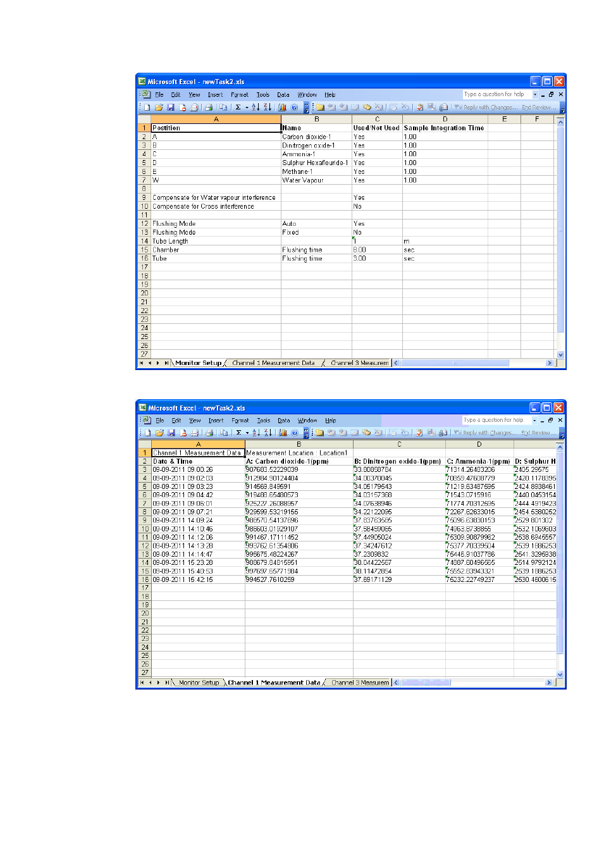Select column B header in Channel 1 data window
Viewport: 604px width, 854px height.
tap(299, 445)
